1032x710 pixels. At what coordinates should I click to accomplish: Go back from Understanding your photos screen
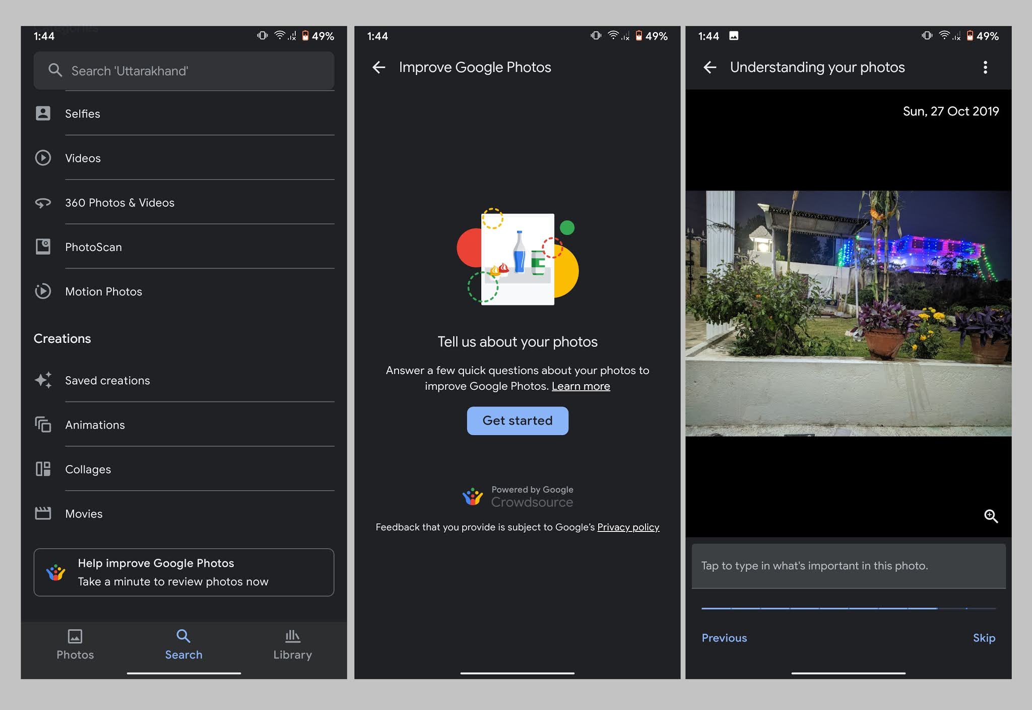click(710, 67)
